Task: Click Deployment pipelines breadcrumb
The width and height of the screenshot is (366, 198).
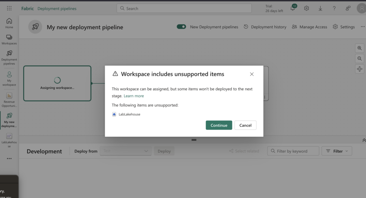Action: [57, 9]
